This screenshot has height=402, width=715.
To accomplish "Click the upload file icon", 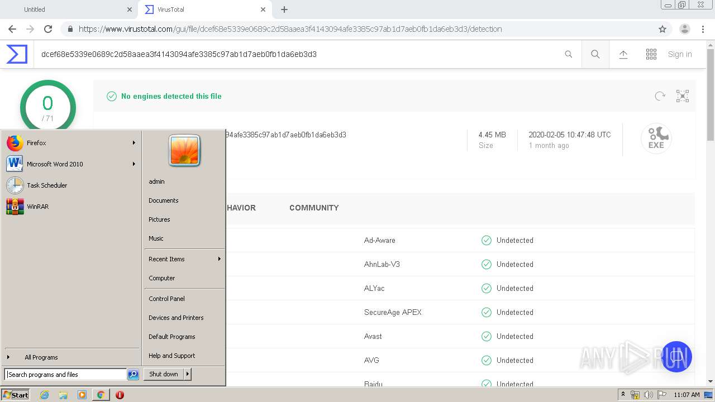I will pos(623,54).
